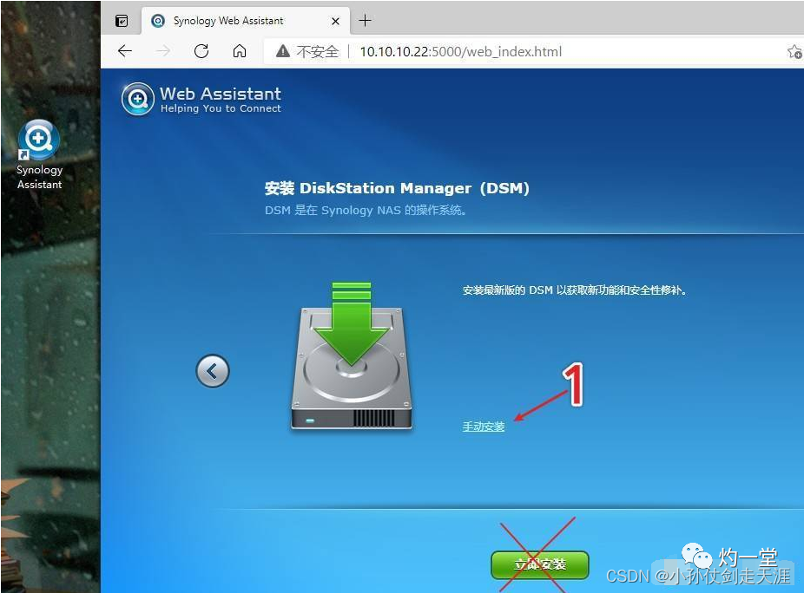Open a new browser tab

365,21
